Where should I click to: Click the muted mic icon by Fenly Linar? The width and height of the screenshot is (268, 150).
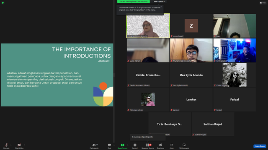tap(215, 61)
